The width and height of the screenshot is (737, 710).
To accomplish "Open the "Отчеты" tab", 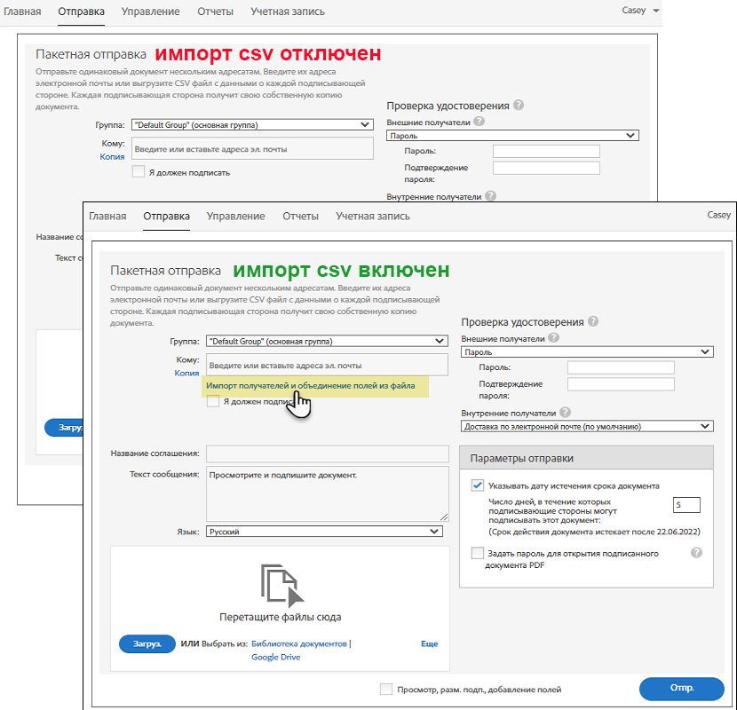I will coord(302,216).
